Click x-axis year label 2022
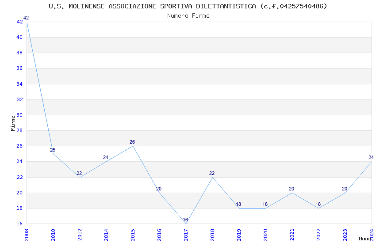This screenshot has width=376, height=243. [318, 235]
